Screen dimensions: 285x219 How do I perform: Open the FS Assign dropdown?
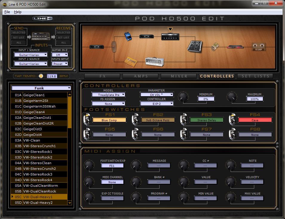[108, 104]
